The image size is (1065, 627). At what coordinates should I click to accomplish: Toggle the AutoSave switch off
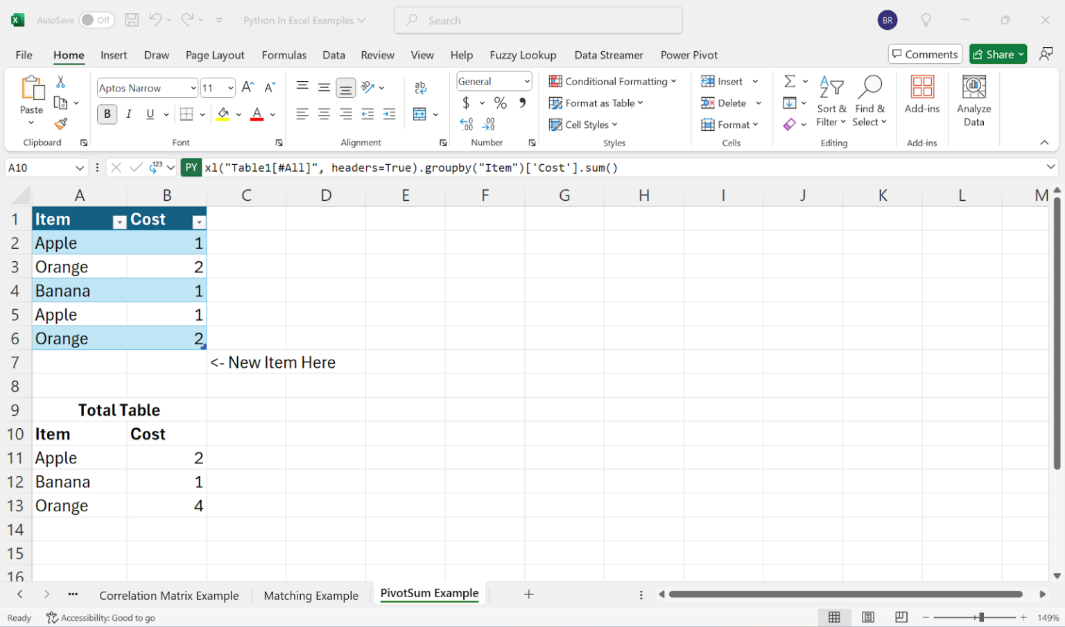96,20
